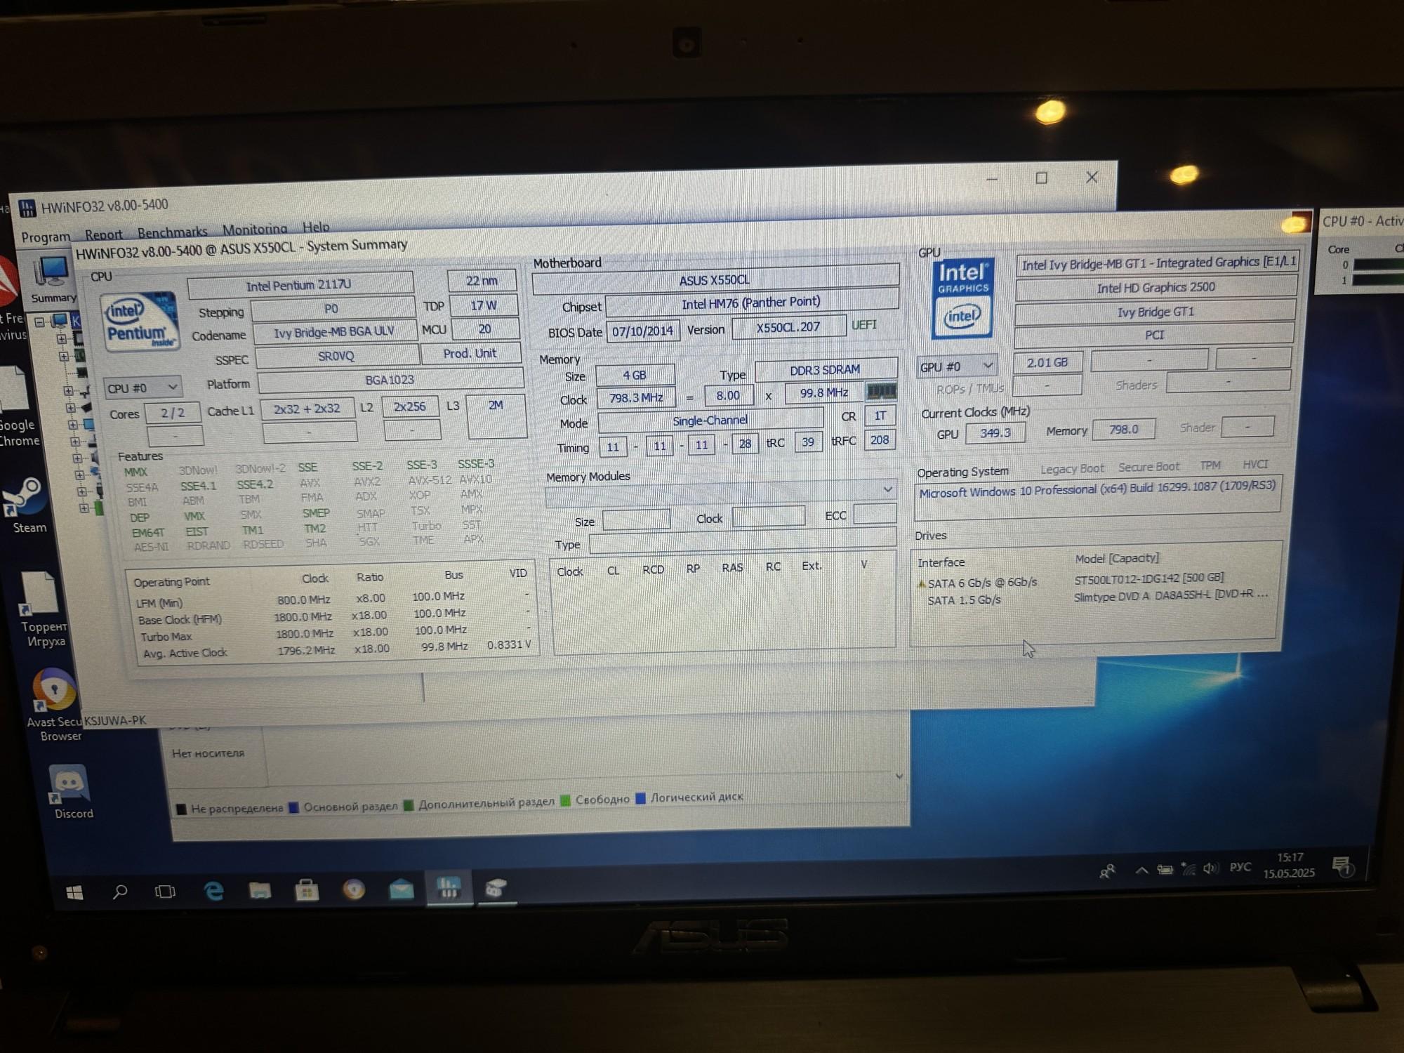Open the CPU #0 selector dropdown

point(143,388)
